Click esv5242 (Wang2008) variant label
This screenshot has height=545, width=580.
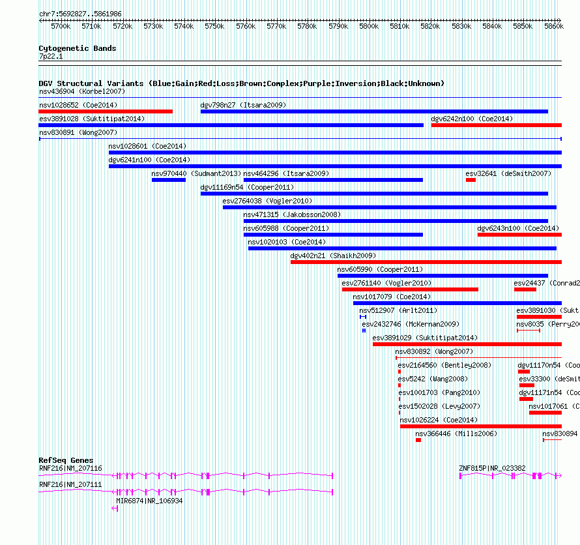[433, 379]
